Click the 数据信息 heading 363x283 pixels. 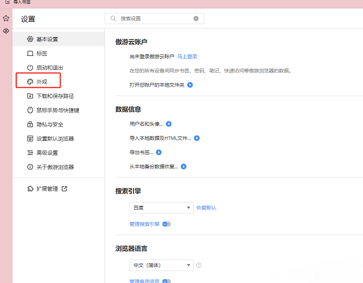128,109
